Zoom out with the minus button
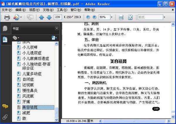 88,17
